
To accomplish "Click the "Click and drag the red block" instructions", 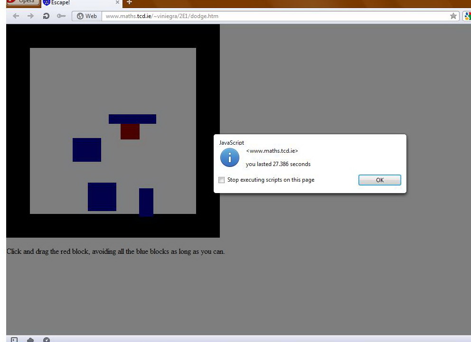I will 116,251.
